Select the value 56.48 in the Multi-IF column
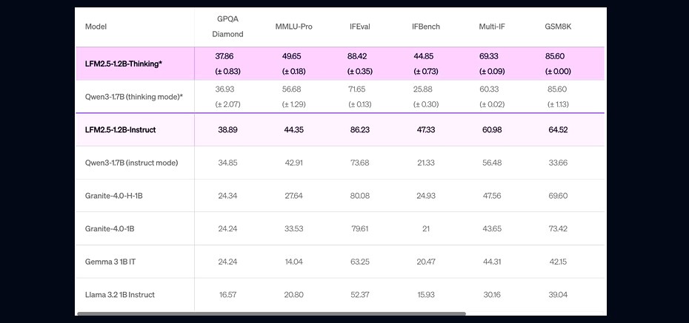The height and width of the screenshot is (323, 689). point(492,163)
